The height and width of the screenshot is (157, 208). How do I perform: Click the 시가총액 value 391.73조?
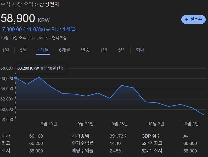(x=119, y=136)
